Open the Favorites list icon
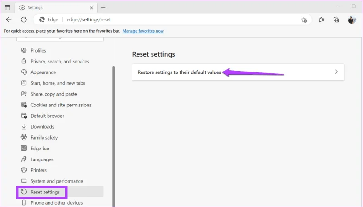 (321, 19)
